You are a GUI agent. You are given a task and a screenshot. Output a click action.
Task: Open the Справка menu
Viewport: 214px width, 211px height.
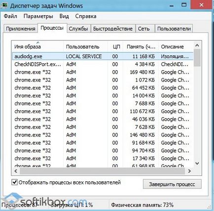coord(86,16)
